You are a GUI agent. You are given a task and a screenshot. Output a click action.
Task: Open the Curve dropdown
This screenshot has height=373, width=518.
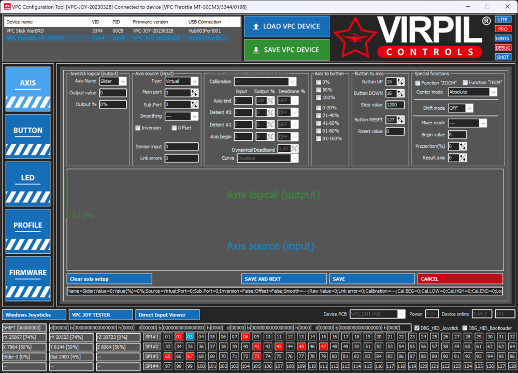(294, 158)
